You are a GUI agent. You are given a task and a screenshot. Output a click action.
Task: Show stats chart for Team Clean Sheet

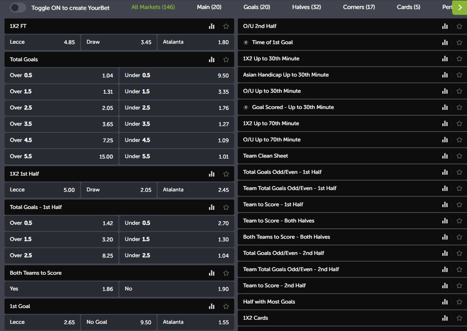(444, 156)
